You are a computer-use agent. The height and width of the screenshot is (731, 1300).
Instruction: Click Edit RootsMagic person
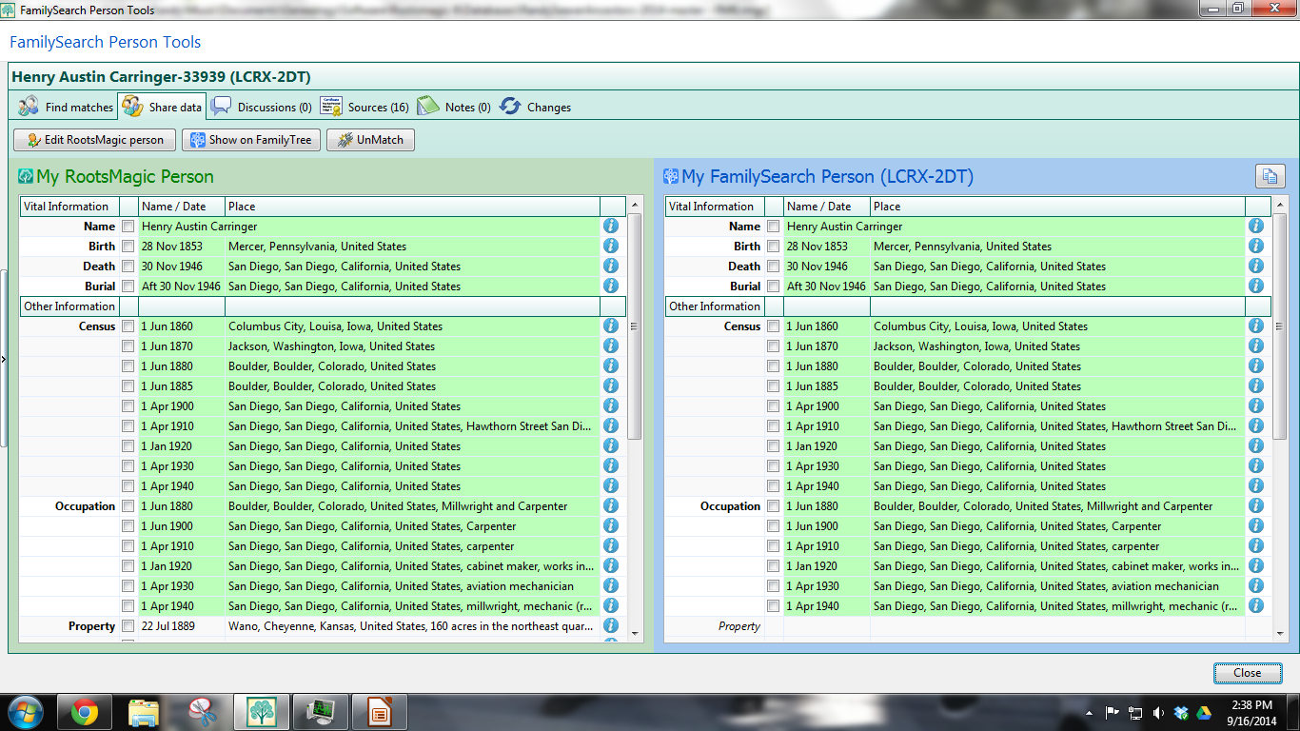tap(93, 139)
